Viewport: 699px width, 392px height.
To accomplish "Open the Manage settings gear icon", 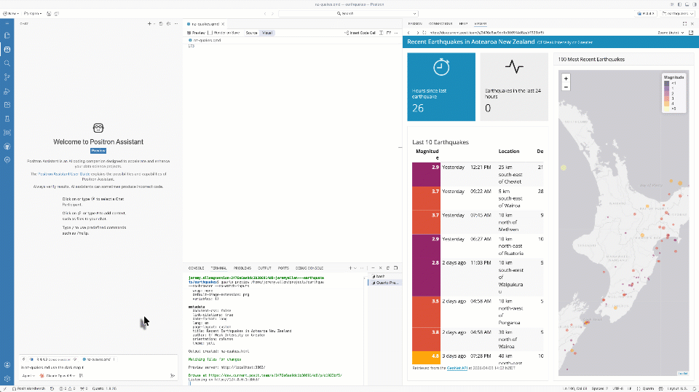I will (7, 378).
